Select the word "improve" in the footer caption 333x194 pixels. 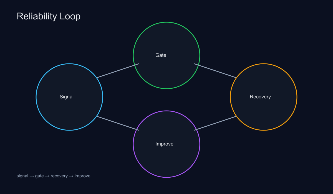click(82, 176)
